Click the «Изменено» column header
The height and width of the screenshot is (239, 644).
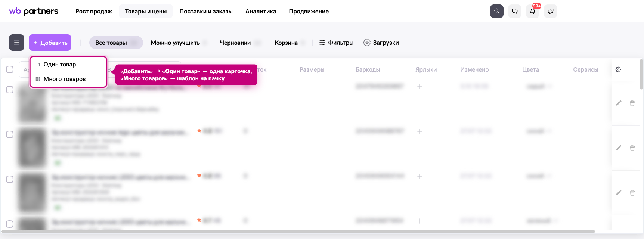(474, 69)
